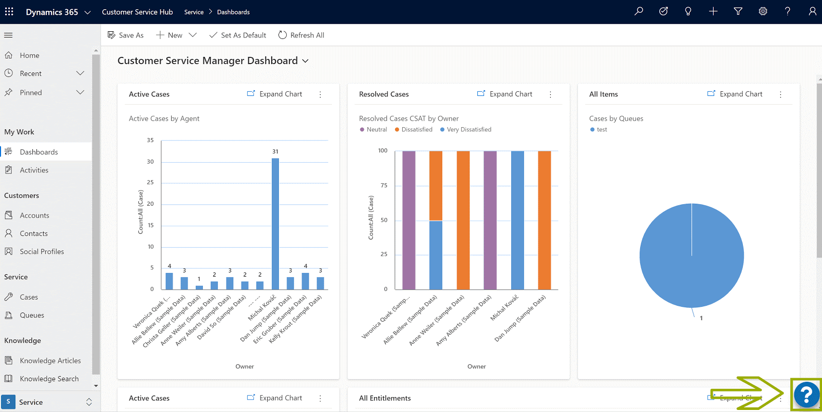Click the search magnifier icon in header
Screen dimensions: 822x412
pos(639,11)
